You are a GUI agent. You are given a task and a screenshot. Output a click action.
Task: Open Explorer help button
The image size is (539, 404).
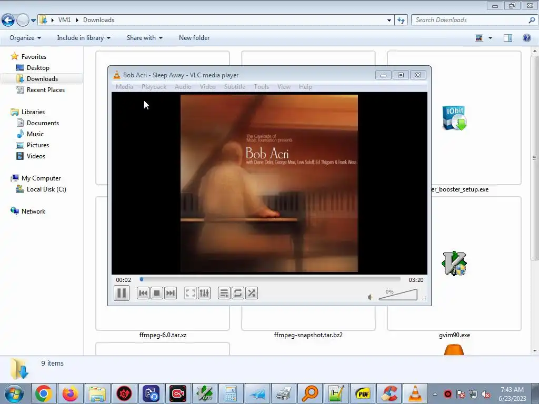(x=526, y=38)
